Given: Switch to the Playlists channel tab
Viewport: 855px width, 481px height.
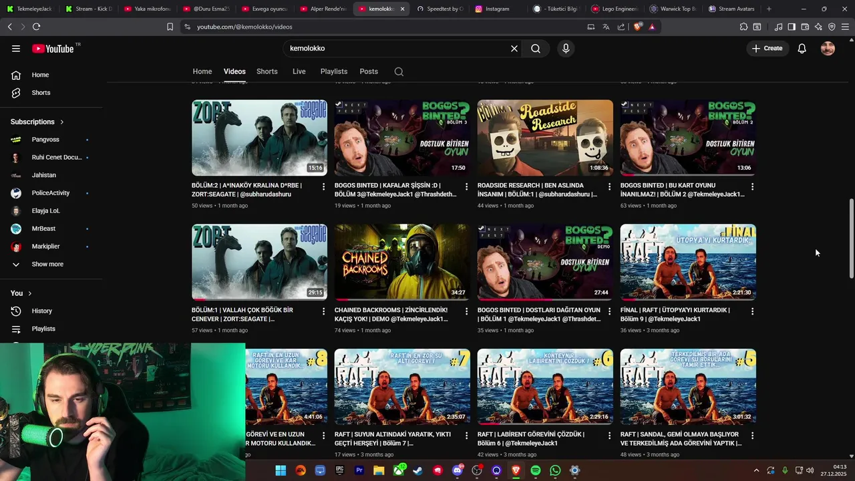Looking at the screenshot, I should pos(334,71).
